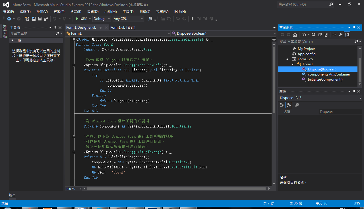Click search magnifier in Quick Launch box
The width and height of the screenshot is (364, 209).
(331, 5)
